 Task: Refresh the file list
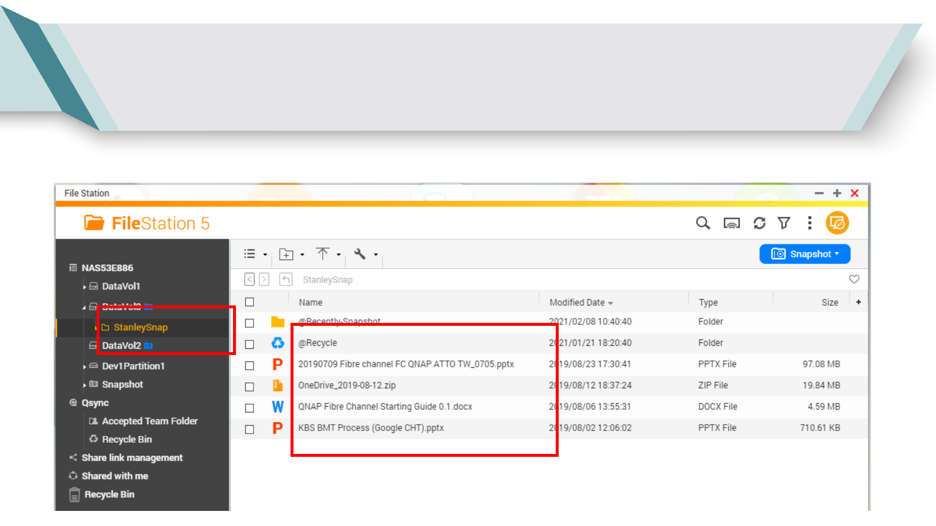coord(759,223)
